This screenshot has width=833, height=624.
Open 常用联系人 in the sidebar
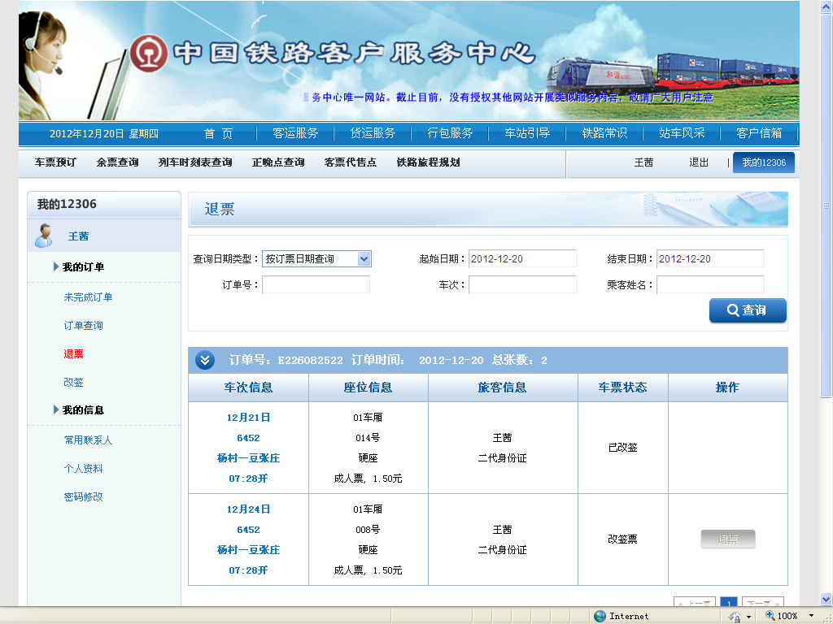(x=88, y=440)
